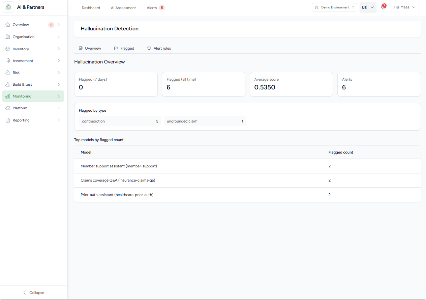Click Top models by flagged count heading
The width and height of the screenshot is (426, 300).
coord(99,140)
